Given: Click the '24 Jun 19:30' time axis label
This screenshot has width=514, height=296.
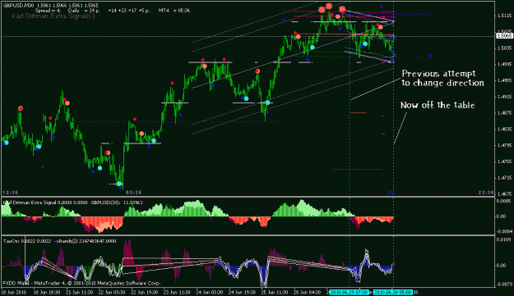Looking at the screenshot, I should (242, 292).
